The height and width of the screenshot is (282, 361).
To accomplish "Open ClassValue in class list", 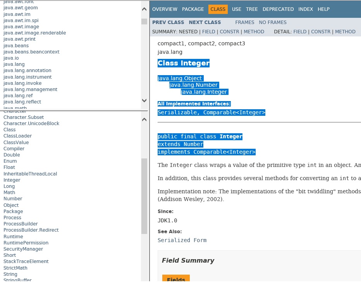I will point(16,142).
